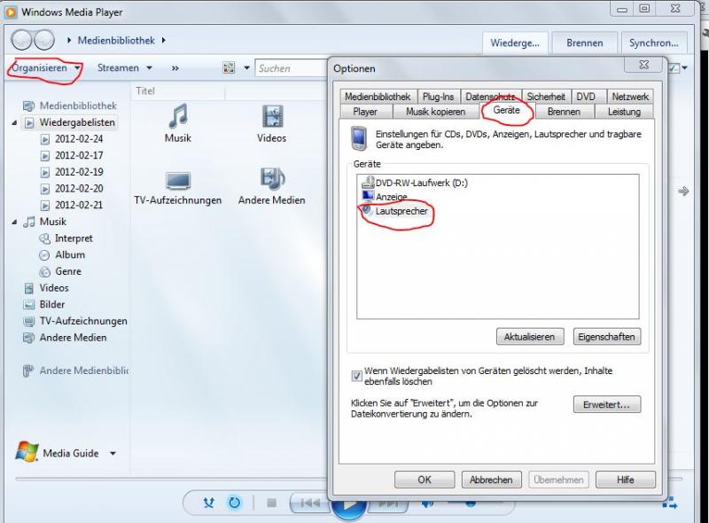
Task: Open TV-Aufzeichnungen in the navigation tree
Action: pyautogui.click(x=75, y=321)
